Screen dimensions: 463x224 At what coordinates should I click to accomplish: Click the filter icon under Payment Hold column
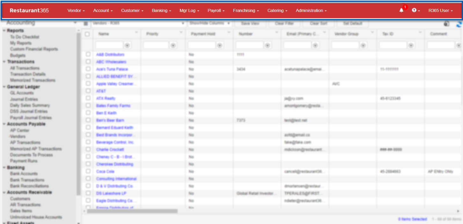220,45
